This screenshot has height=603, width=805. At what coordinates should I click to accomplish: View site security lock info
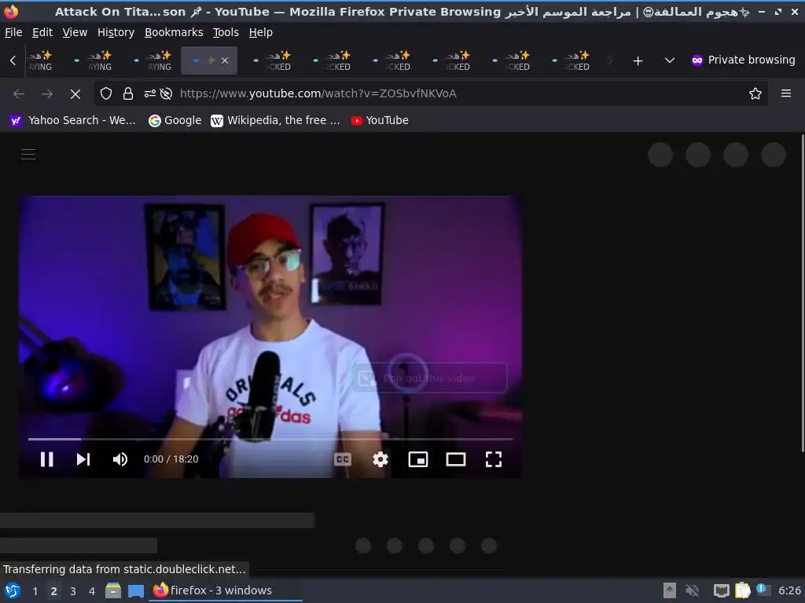(x=128, y=93)
